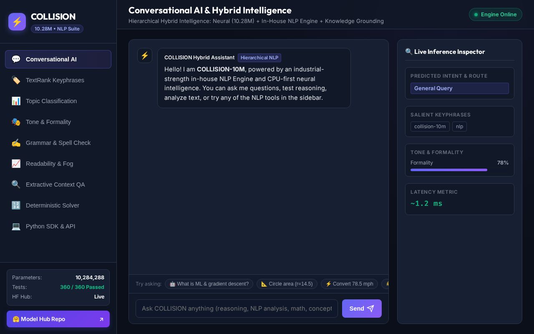This screenshot has width=534, height=334.
Task: Click the arrow icon on Model Hub Repo
Action: [x=101, y=319]
